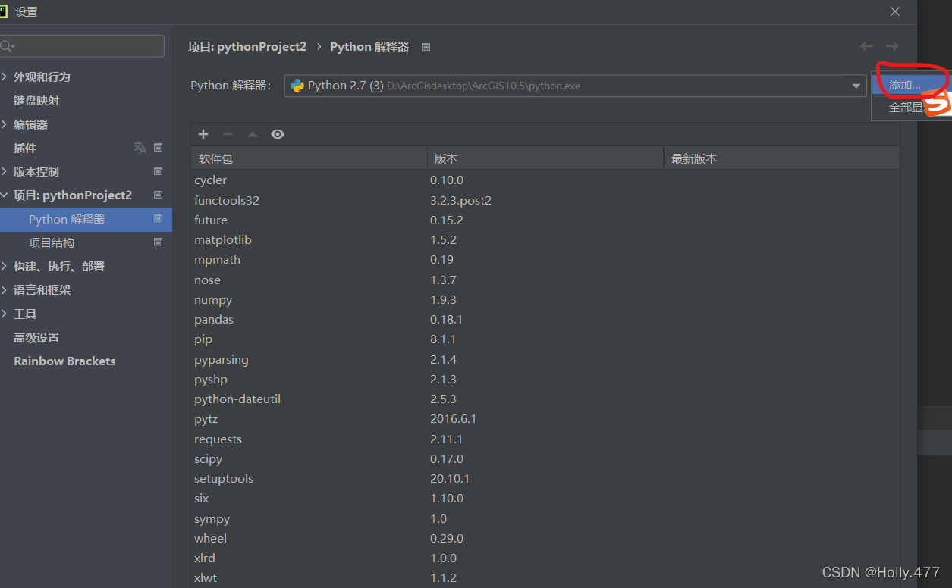The image size is (952, 588).
Task: Select the xlwt package row
Action: tap(545, 577)
